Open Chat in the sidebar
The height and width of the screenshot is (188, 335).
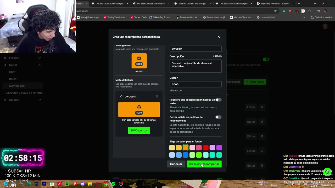(12, 72)
